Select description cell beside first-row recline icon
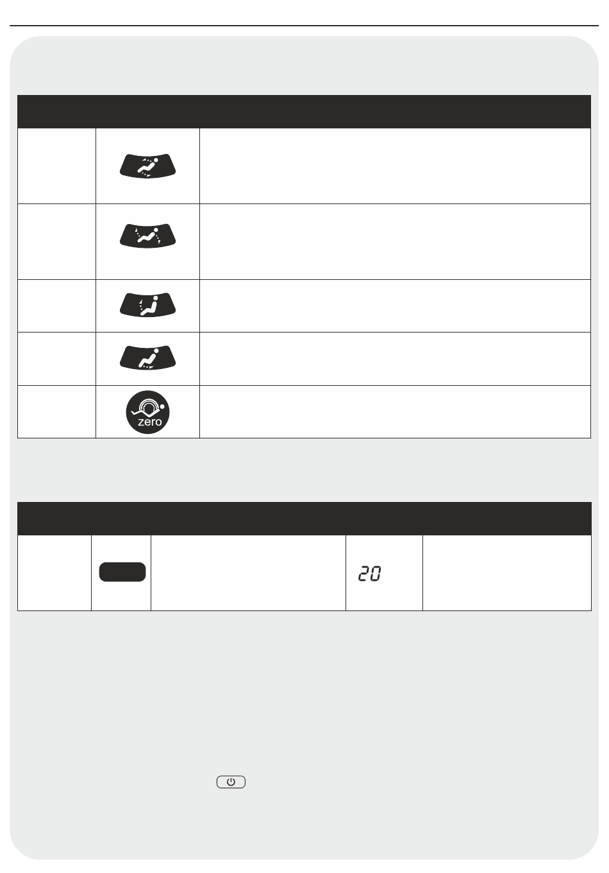This screenshot has height=873, width=609. click(x=395, y=166)
